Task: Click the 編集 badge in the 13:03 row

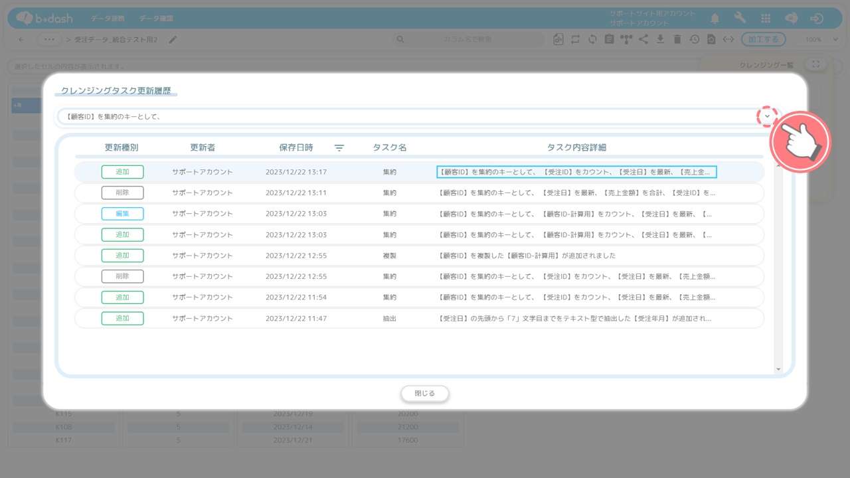Action: coord(123,214)
